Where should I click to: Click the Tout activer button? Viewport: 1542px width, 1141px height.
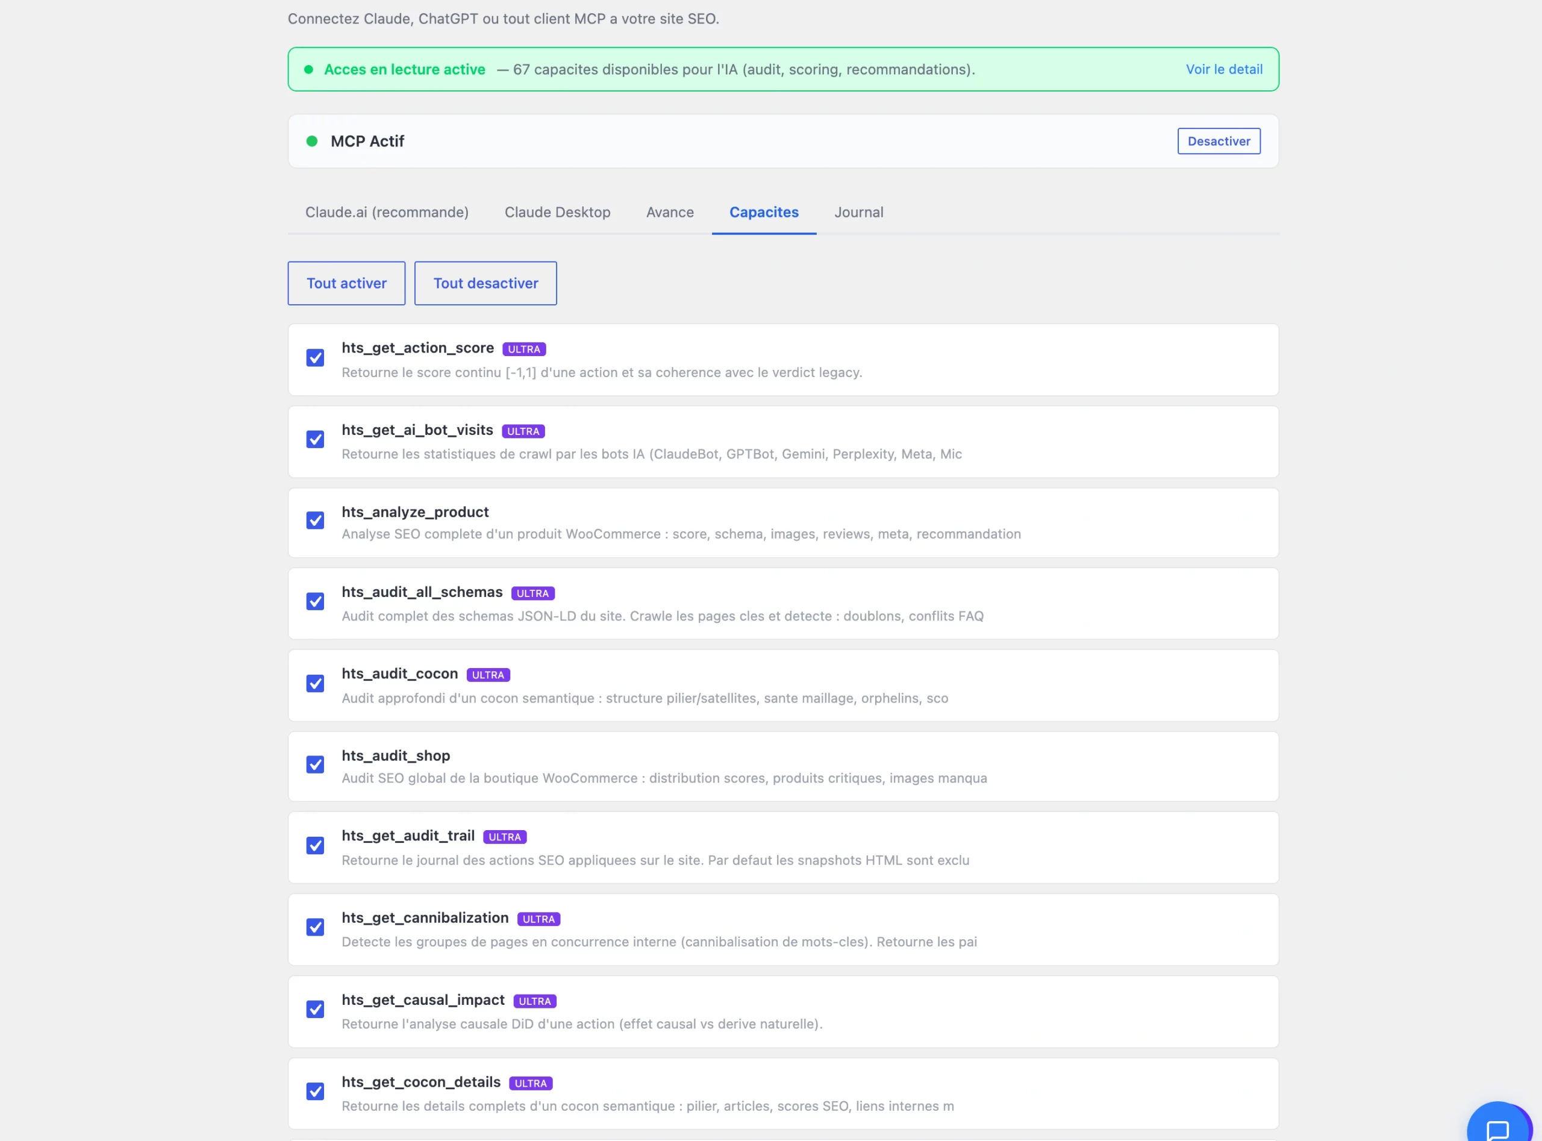tap(347, 283)
